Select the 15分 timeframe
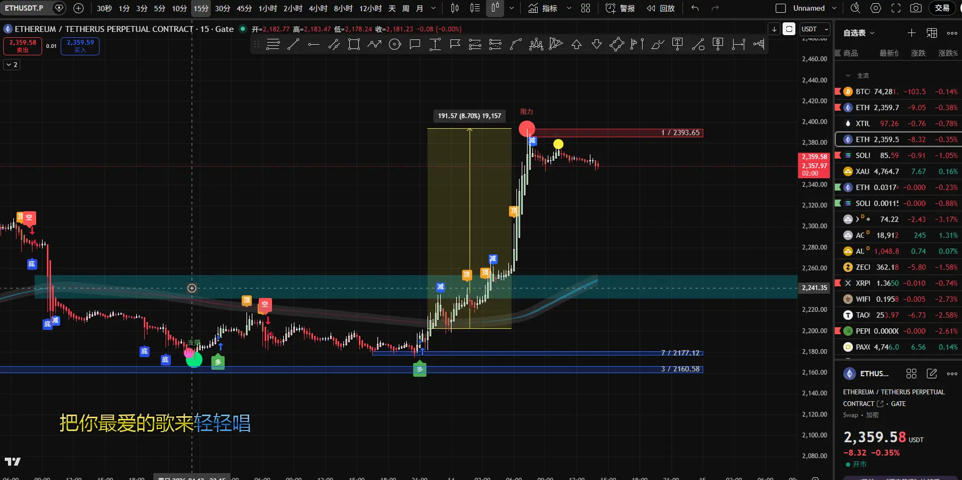This screenshot has width=962, height=480. pyautogui.click(x=201, y=8)
